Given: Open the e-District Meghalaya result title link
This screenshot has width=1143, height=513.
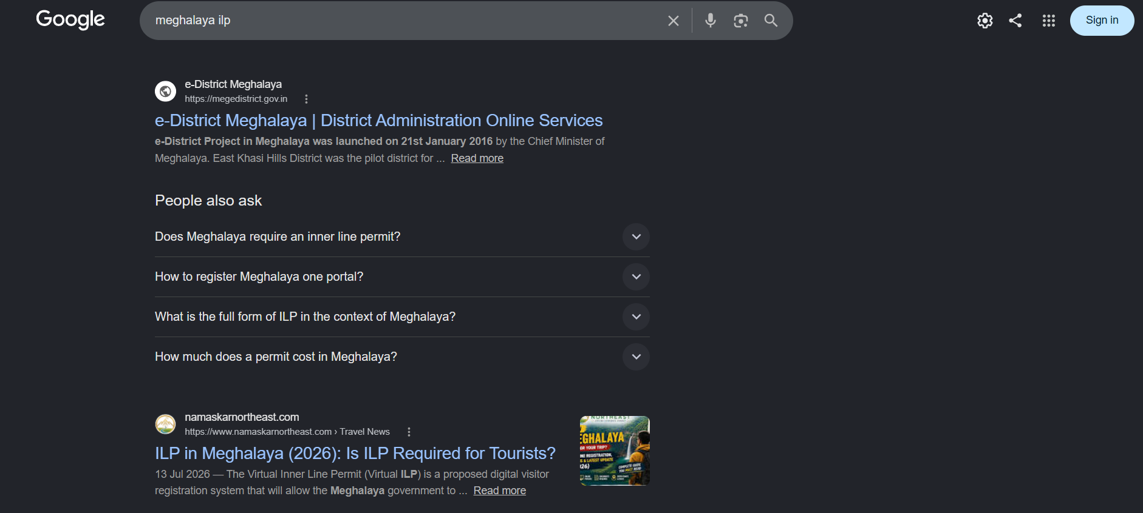Looking at the screenshot, I should click(x=378, y=120).
